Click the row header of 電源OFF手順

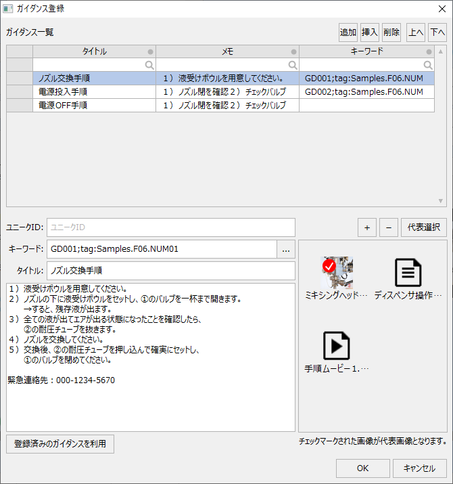20,106
